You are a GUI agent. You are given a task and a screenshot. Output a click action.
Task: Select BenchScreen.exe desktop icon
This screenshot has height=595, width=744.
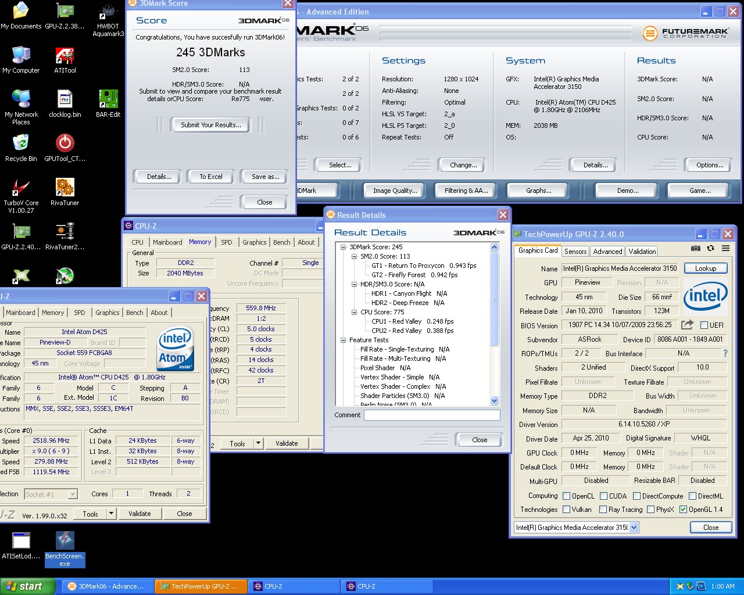[65, 549]
